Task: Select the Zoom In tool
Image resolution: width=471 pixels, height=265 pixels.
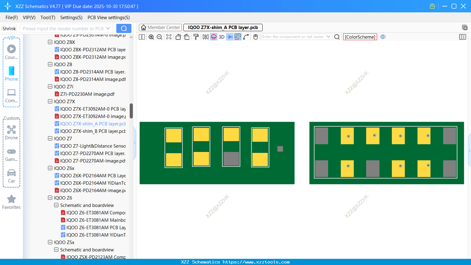Action: (x=151, y=37)
